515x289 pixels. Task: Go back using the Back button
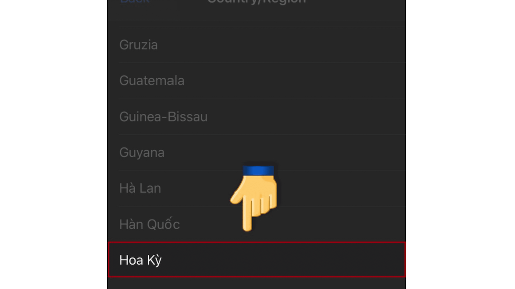(135, 2)
